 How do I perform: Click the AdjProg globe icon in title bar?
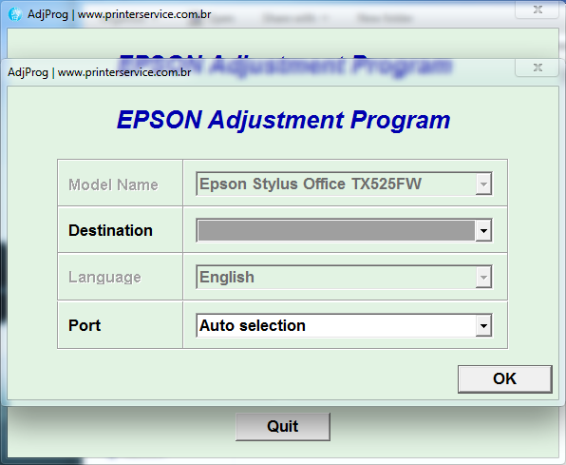pos(15,14)
